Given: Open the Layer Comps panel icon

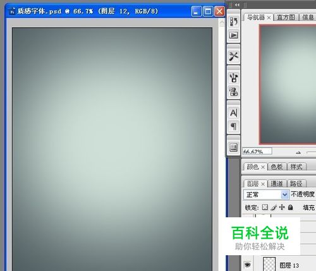Looking at the screenshot, I should pos(234,148).
